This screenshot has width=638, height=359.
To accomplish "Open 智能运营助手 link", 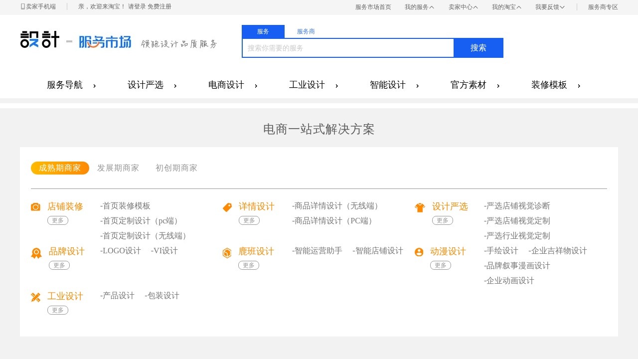I will [317, 251].
